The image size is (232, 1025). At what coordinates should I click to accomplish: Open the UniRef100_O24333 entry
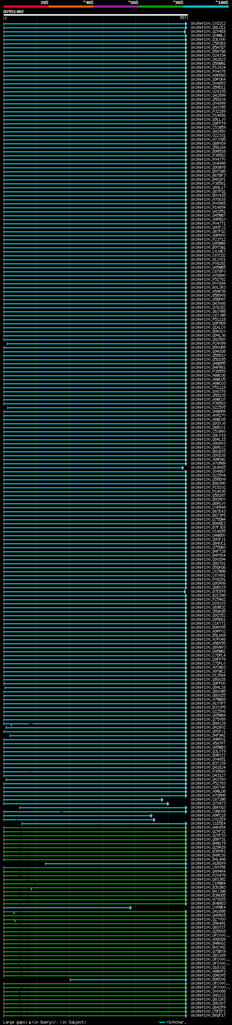click(208, 603)
